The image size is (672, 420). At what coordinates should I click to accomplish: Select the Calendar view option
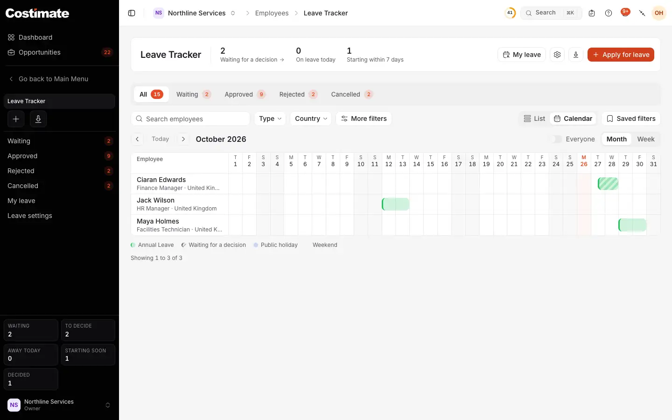point(573,119)
